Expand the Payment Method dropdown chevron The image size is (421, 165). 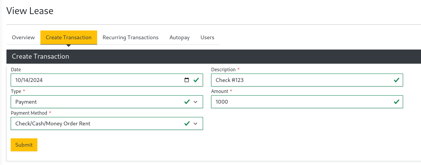[x=196, y=123]
